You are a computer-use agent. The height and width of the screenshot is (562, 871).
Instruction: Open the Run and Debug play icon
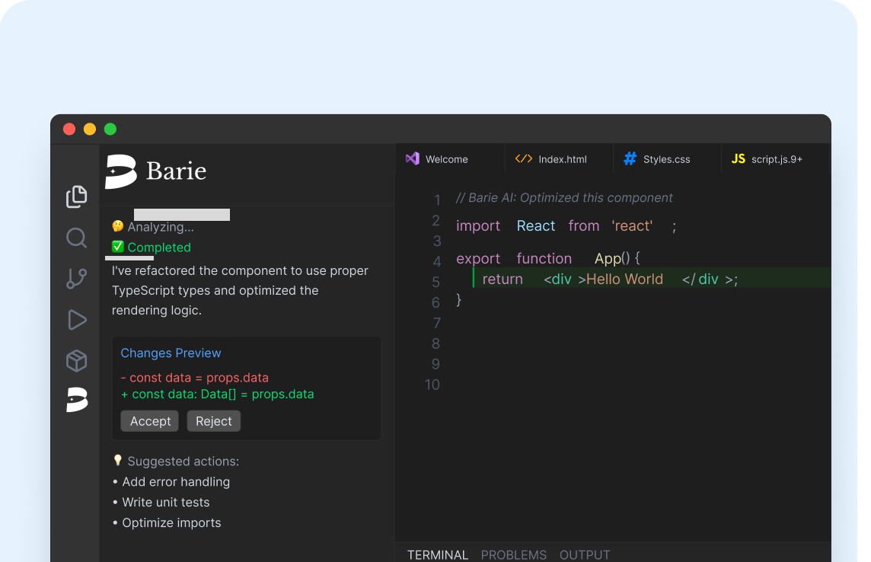coord(77,320)
